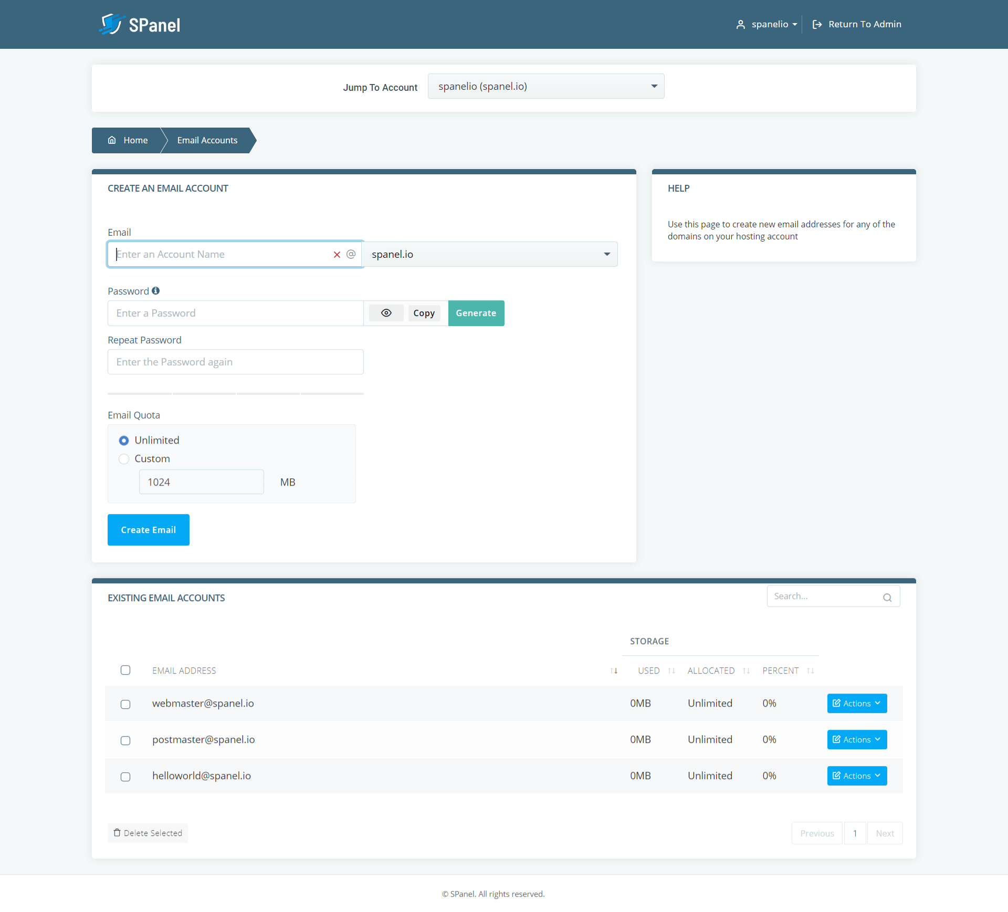Screen dimensions: 1008x912
Task: Open the Password info tooltip icon
Action: click(156, 291)
